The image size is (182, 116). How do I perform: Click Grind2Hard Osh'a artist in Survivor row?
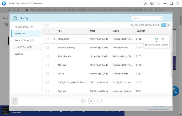click(x=99, y=91)
